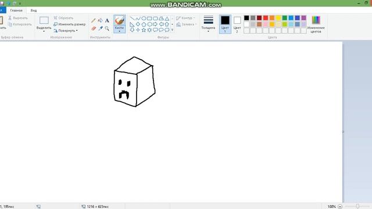Expand the full shapes gallery
Viewport: 372px width, 209px height.
pyautogui.click(x=173, y=30)
